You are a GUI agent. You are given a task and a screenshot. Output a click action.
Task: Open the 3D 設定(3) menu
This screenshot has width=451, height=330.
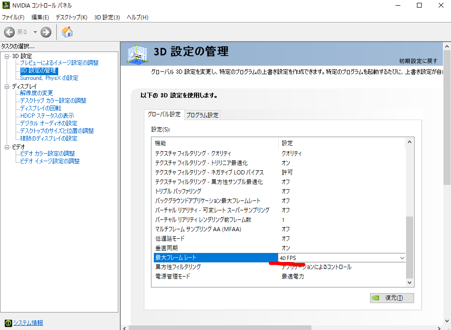pyautogui.click(x=107, y=17)
